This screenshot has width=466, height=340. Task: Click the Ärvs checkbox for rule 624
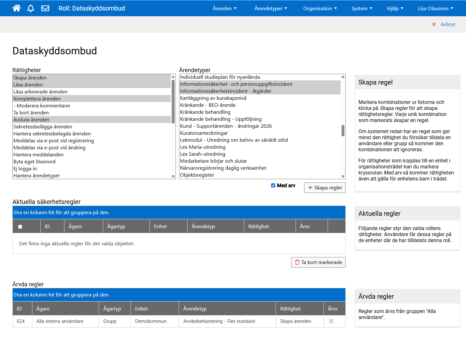[331, 321]
